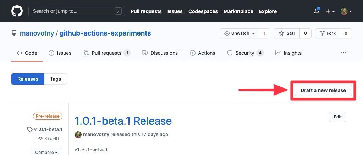Fork this repository
The height and width of the screenshot is (155, 363).
(x=328, y=33)
